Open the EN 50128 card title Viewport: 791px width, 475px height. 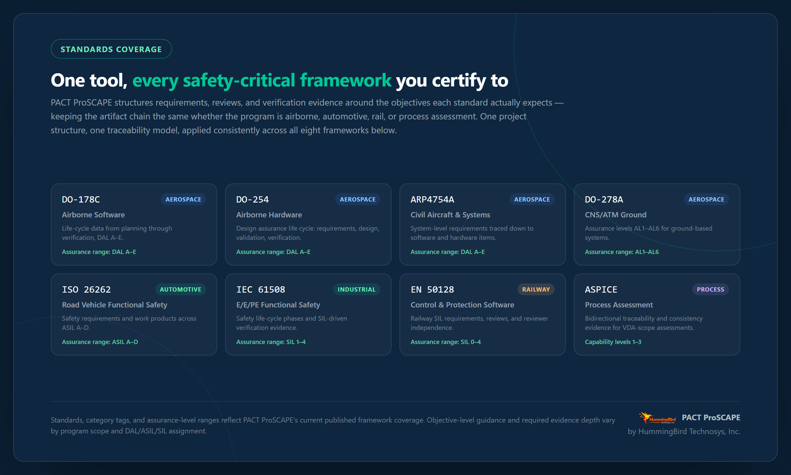coord(432,290)
